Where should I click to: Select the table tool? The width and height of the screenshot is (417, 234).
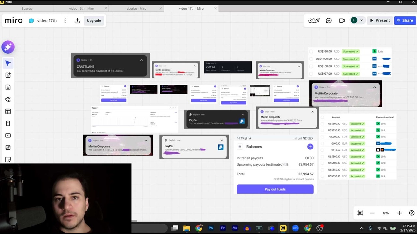[x=8, y=111]
